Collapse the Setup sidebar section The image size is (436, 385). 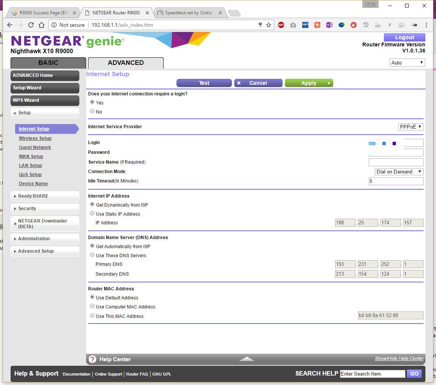(45, 113)
